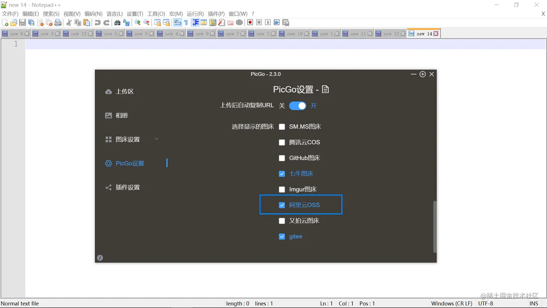Open the 编码(N) menu

click(x=93, y=13)
